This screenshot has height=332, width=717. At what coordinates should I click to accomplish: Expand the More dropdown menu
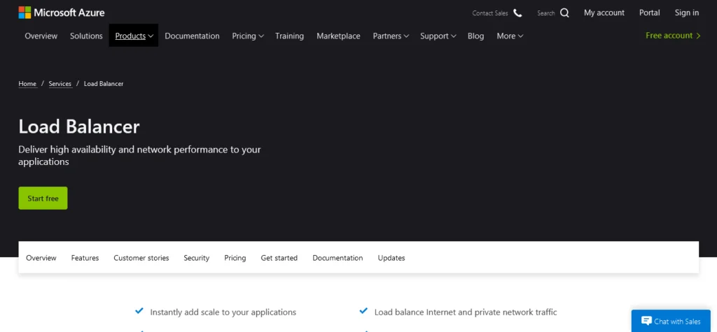tap(510, 36)
